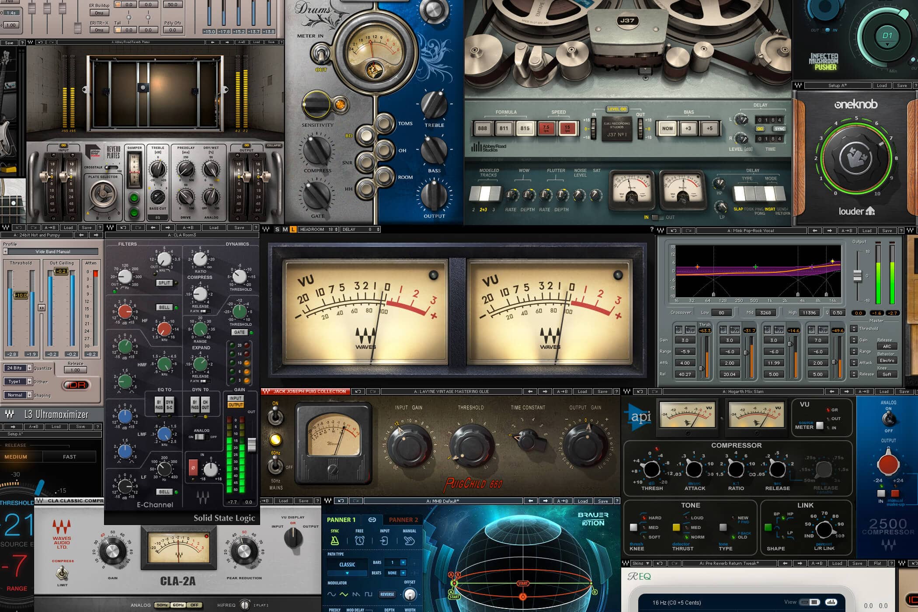Click the REVERSE button in Brauer Motion
This screenshot has height=612, width=918.
tap(387, 594)
